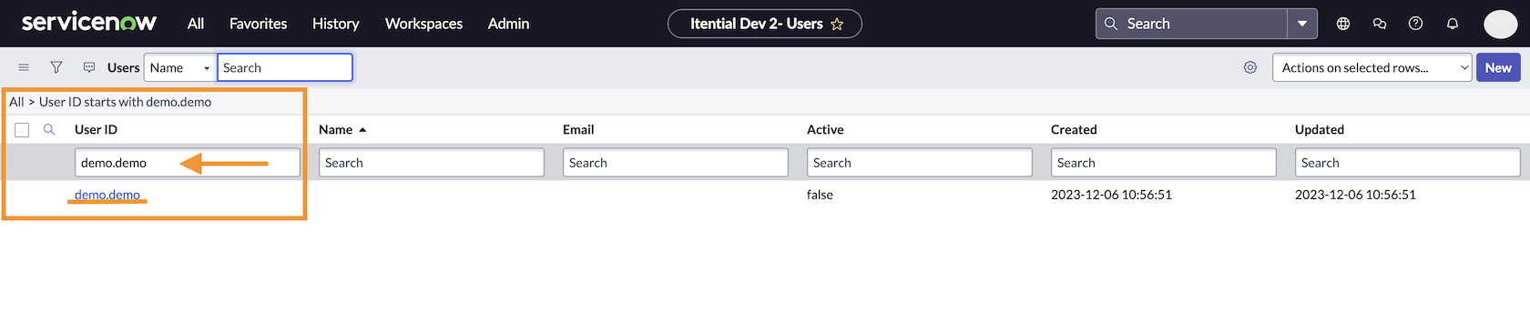Expand the global search dropdown arrow
Image resolution: width=1530 pixels, height=332 pixels.
(1302, 24)
